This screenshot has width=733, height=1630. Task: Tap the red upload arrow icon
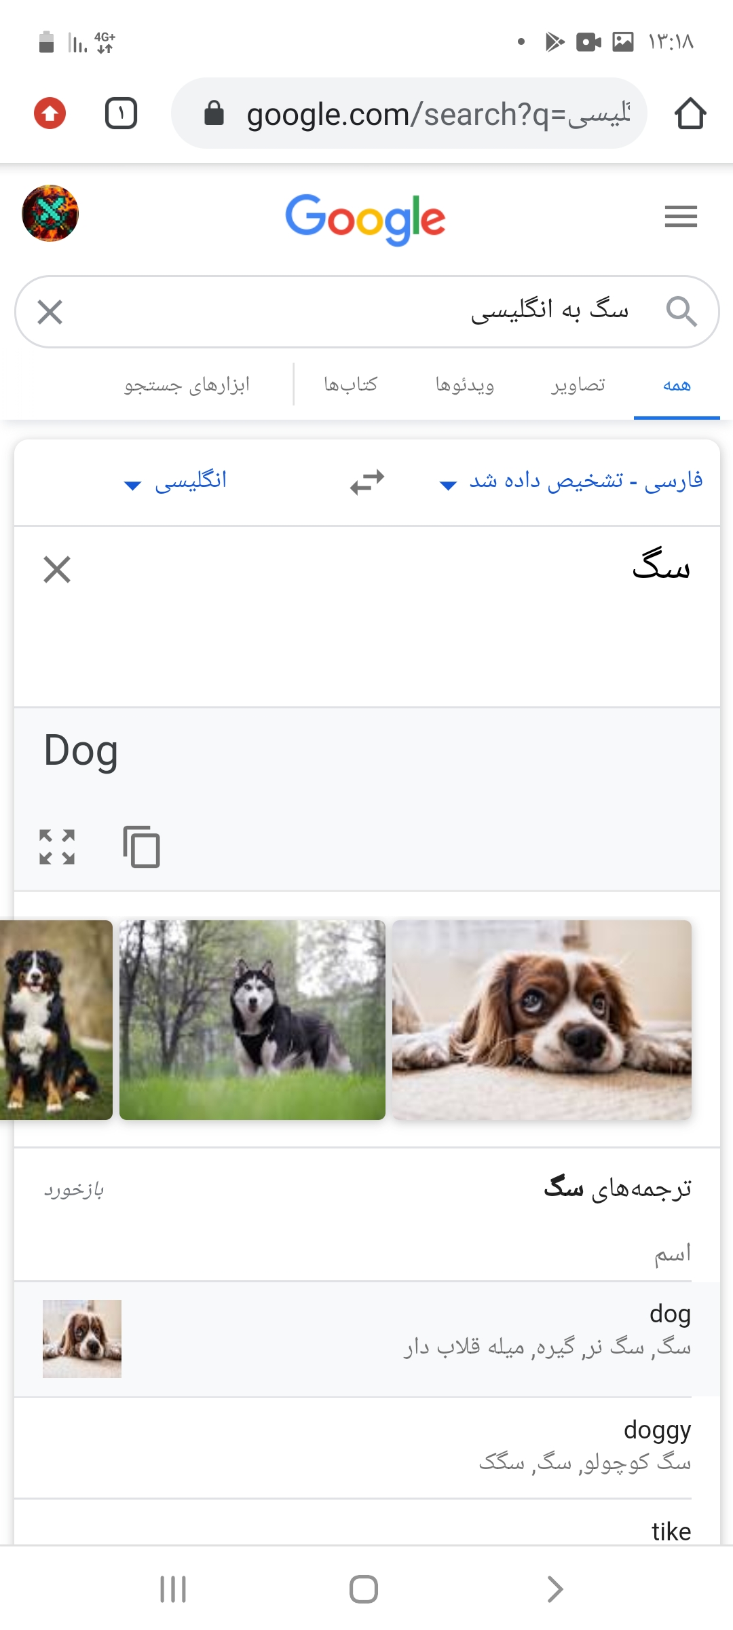50,113
